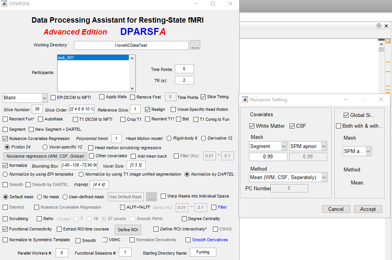Enable Voxel-Specific Head Motion checkbox
The height and width of the screenshot is (260, 392).
tap(173, 109)
